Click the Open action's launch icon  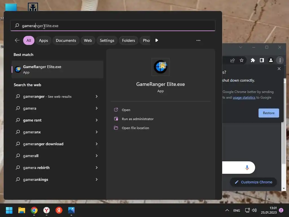pos(116,110)
